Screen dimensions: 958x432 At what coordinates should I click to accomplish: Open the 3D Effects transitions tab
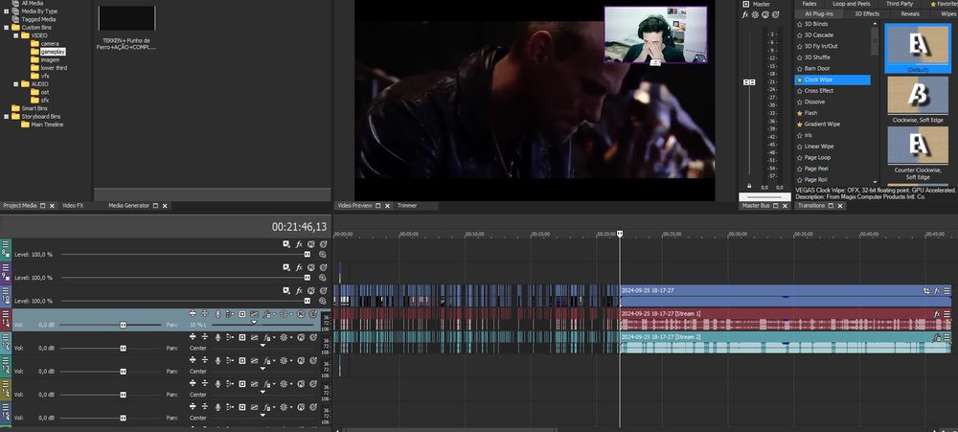867,13
